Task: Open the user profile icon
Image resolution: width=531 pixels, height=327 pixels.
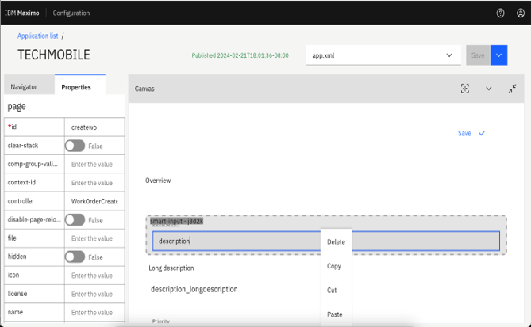Action: click(x=520, y=13)
